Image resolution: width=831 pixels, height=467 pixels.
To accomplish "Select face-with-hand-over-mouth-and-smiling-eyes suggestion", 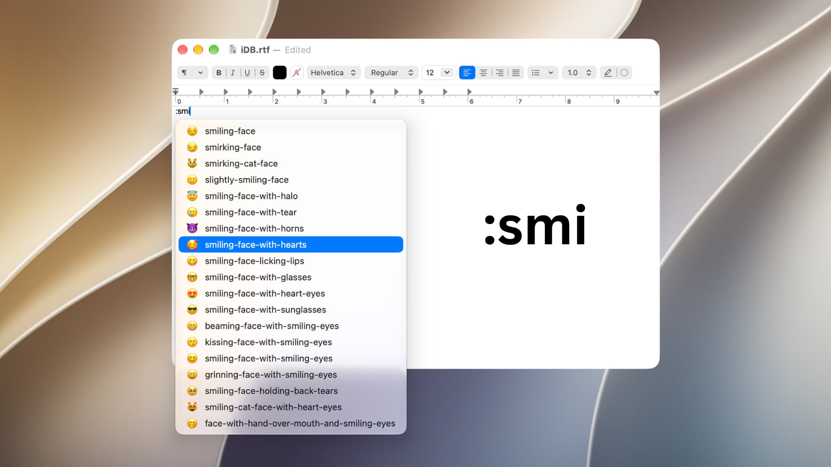I will (291, 423).
